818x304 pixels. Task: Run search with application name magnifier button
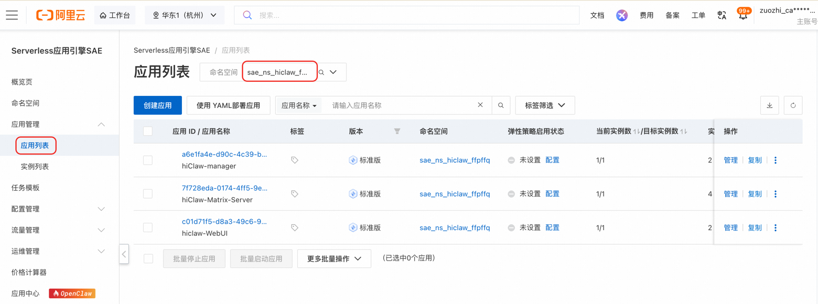click(501, 105)
